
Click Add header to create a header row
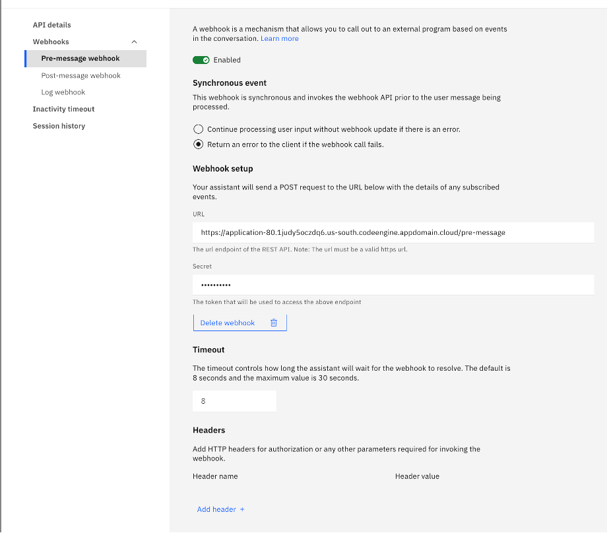point(216,509)
